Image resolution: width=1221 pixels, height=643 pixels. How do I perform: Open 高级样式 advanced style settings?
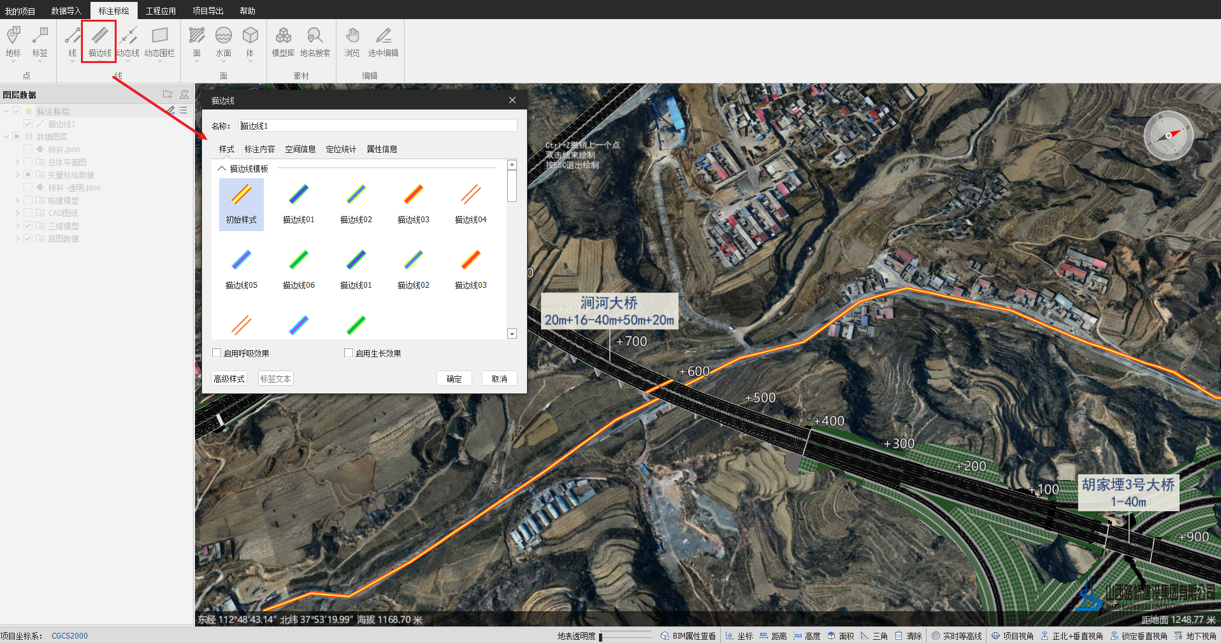point(229,379)
